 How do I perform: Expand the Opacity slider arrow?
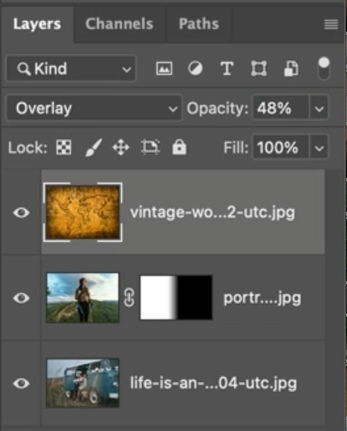[319, 108]
